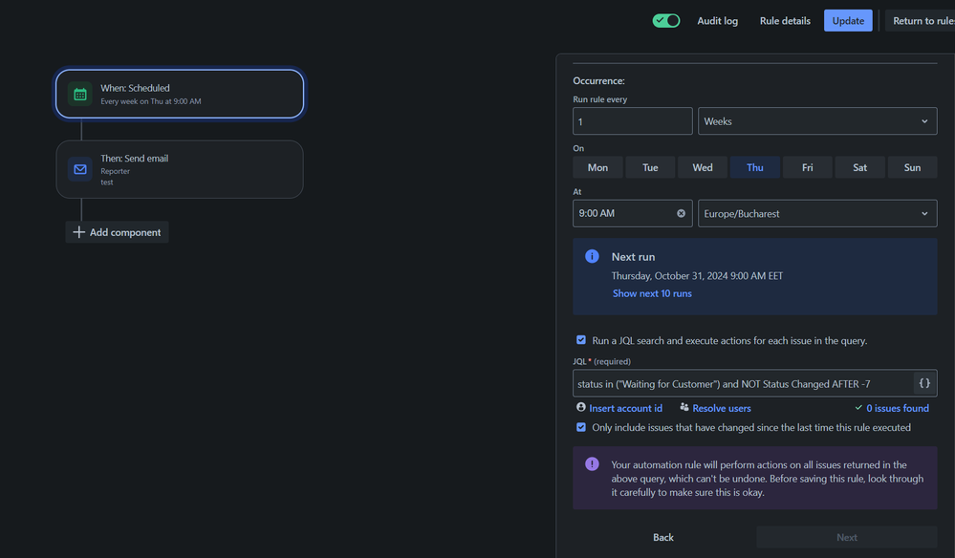This screenshot has width=955, height=558.
Task: Click the Update button
Action: coord(848,21)
